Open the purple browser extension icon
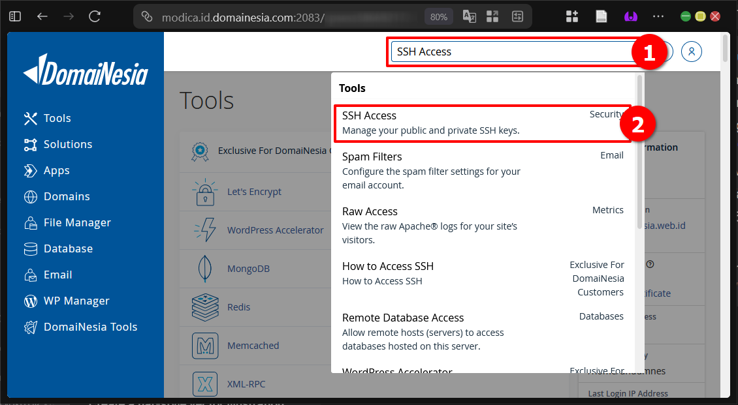Image resolution: width=738 pixels, height=405 pixels. (x=630, y=16)
